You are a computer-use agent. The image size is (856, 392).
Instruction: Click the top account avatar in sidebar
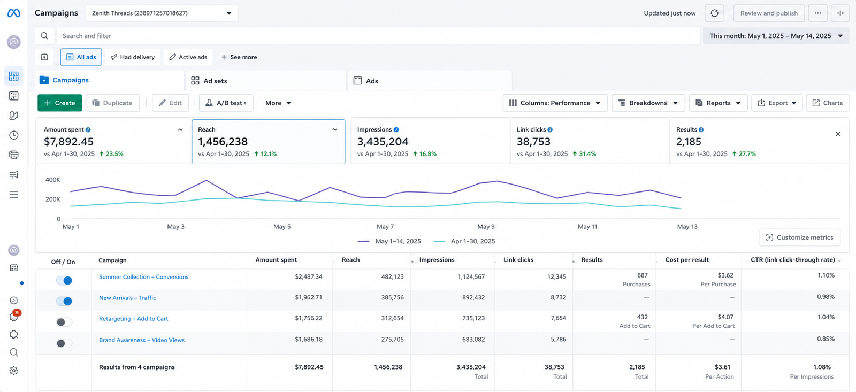[x=14, y=42]
